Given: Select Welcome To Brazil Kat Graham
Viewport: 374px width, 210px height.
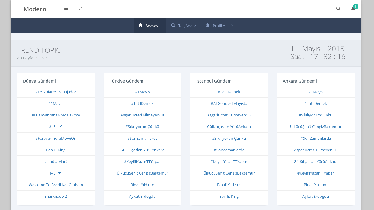Looking at the screenshot, I should tap(56, 185).
